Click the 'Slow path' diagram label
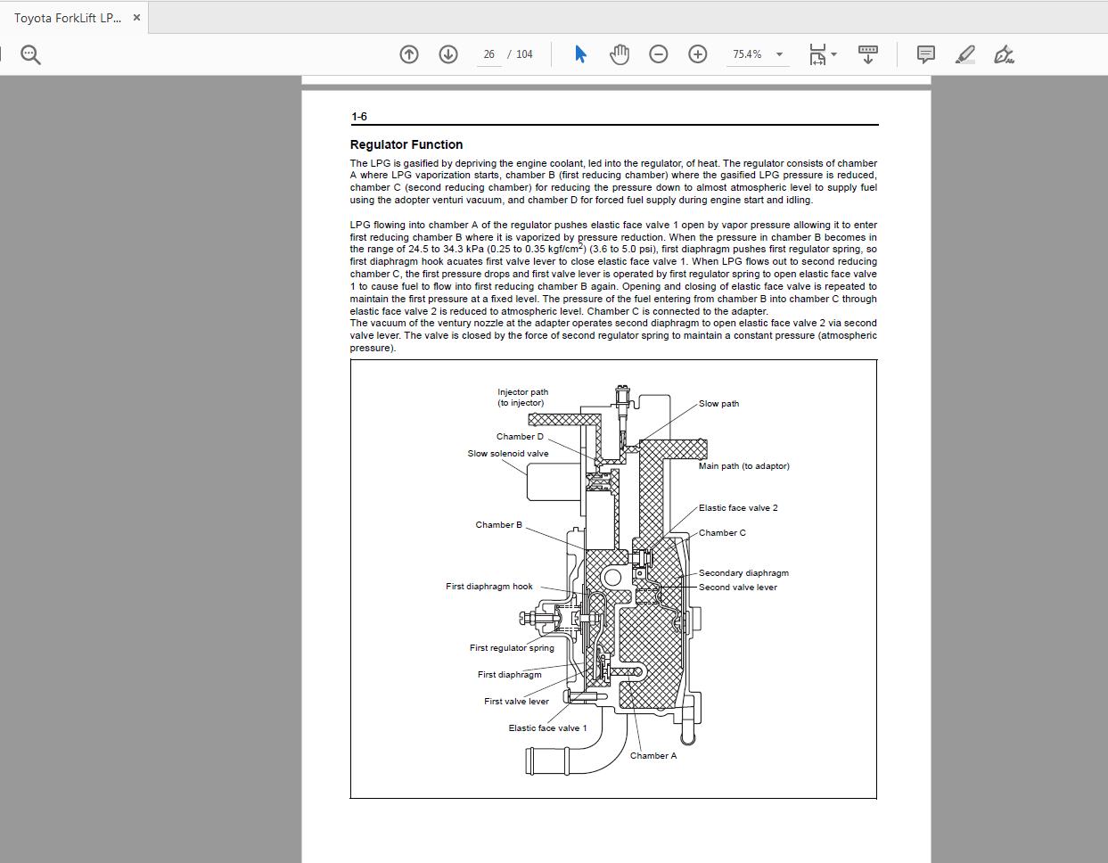The height and width of the screenshot is (863, 1108). (x=718, y=404)
